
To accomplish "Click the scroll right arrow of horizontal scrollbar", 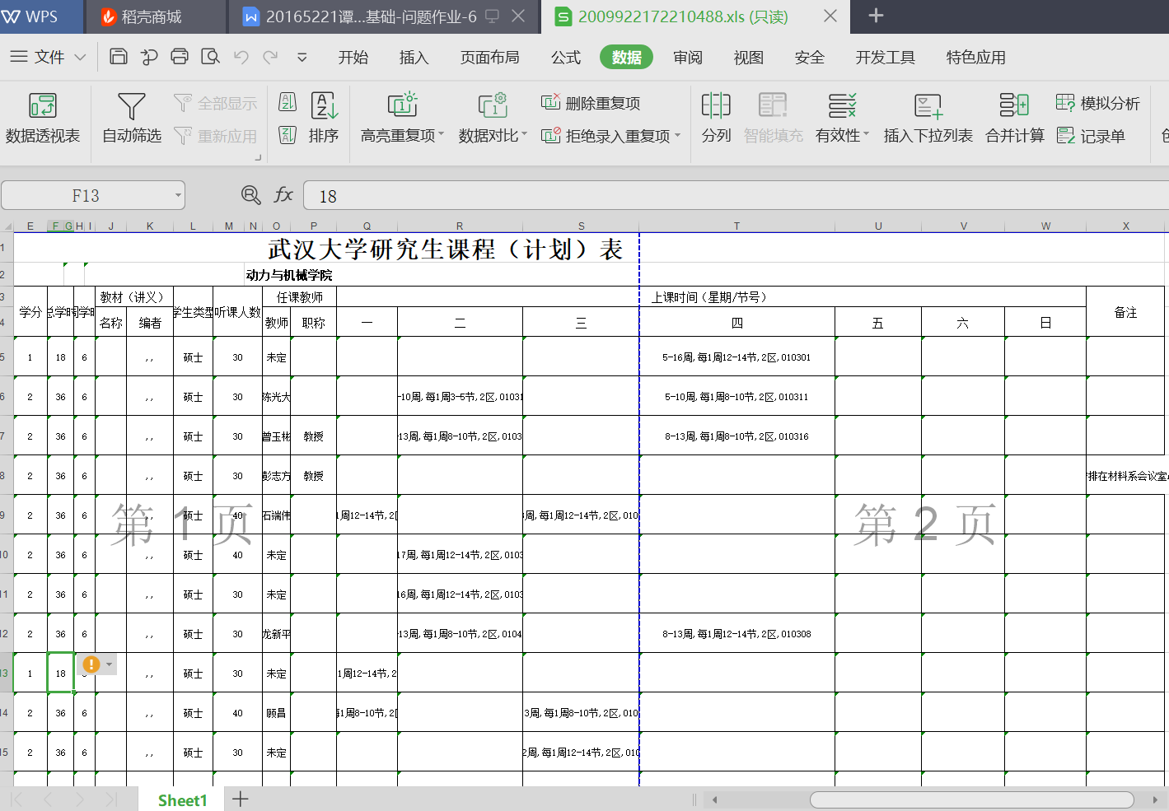I will click(x=1155, y=799).
